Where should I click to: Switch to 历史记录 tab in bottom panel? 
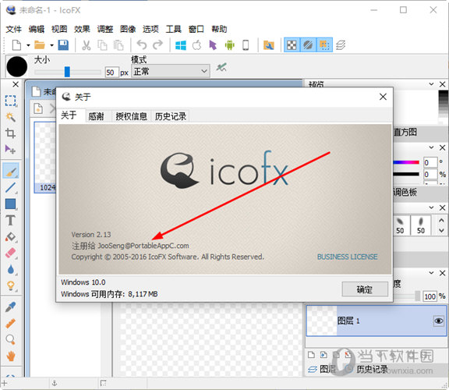[x=372, y=370]
